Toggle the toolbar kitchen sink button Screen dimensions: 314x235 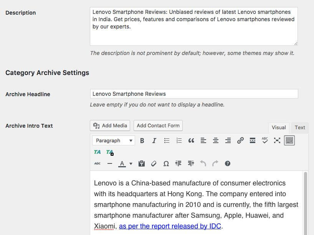point(289,141)
